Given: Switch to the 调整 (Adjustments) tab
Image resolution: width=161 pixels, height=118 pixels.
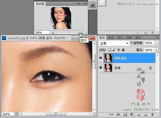Looking at the screenshot, I should tap(129, 38).
